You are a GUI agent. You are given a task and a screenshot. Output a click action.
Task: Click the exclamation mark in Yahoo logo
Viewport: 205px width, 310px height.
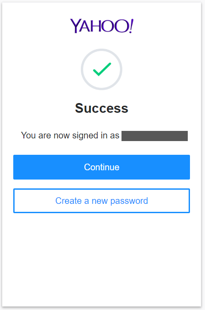tap(131, 26)
